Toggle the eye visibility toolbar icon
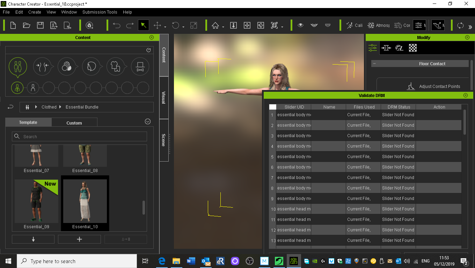This screenshot has width=475, height=268. pos(300,25)
